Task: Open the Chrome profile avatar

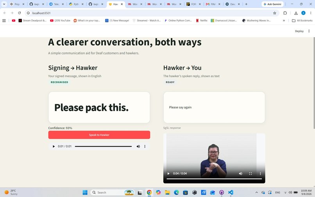Action: pyautogui.click(x=303, y=13)
